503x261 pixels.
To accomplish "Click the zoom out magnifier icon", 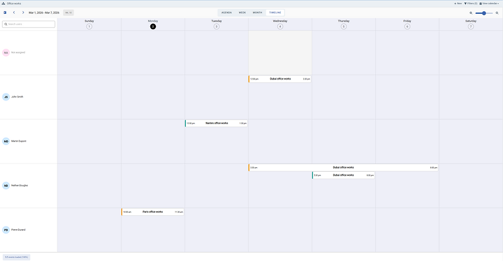I will (x=471, y=13).
